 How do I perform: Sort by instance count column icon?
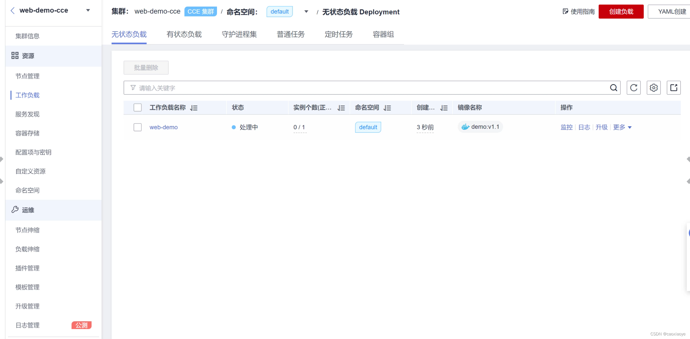[341, 108]
